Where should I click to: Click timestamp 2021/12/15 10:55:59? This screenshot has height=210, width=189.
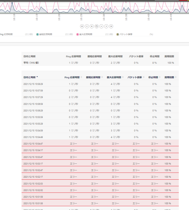tap(33, 117)
